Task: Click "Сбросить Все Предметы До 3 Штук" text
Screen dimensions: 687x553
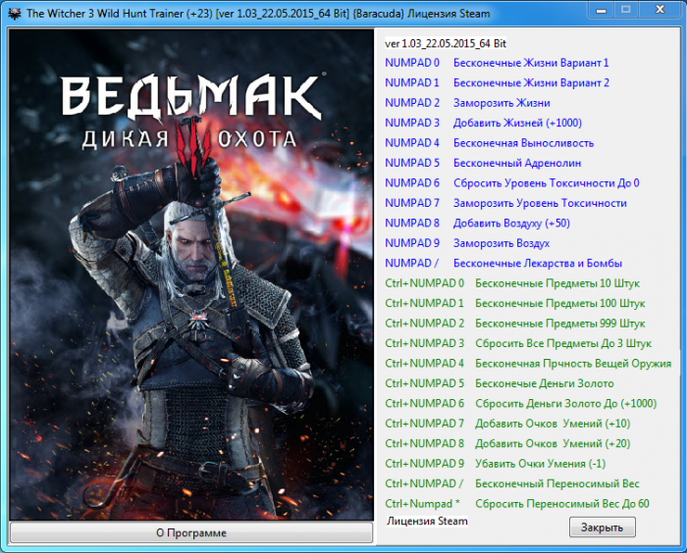Action: pos(563,343)
